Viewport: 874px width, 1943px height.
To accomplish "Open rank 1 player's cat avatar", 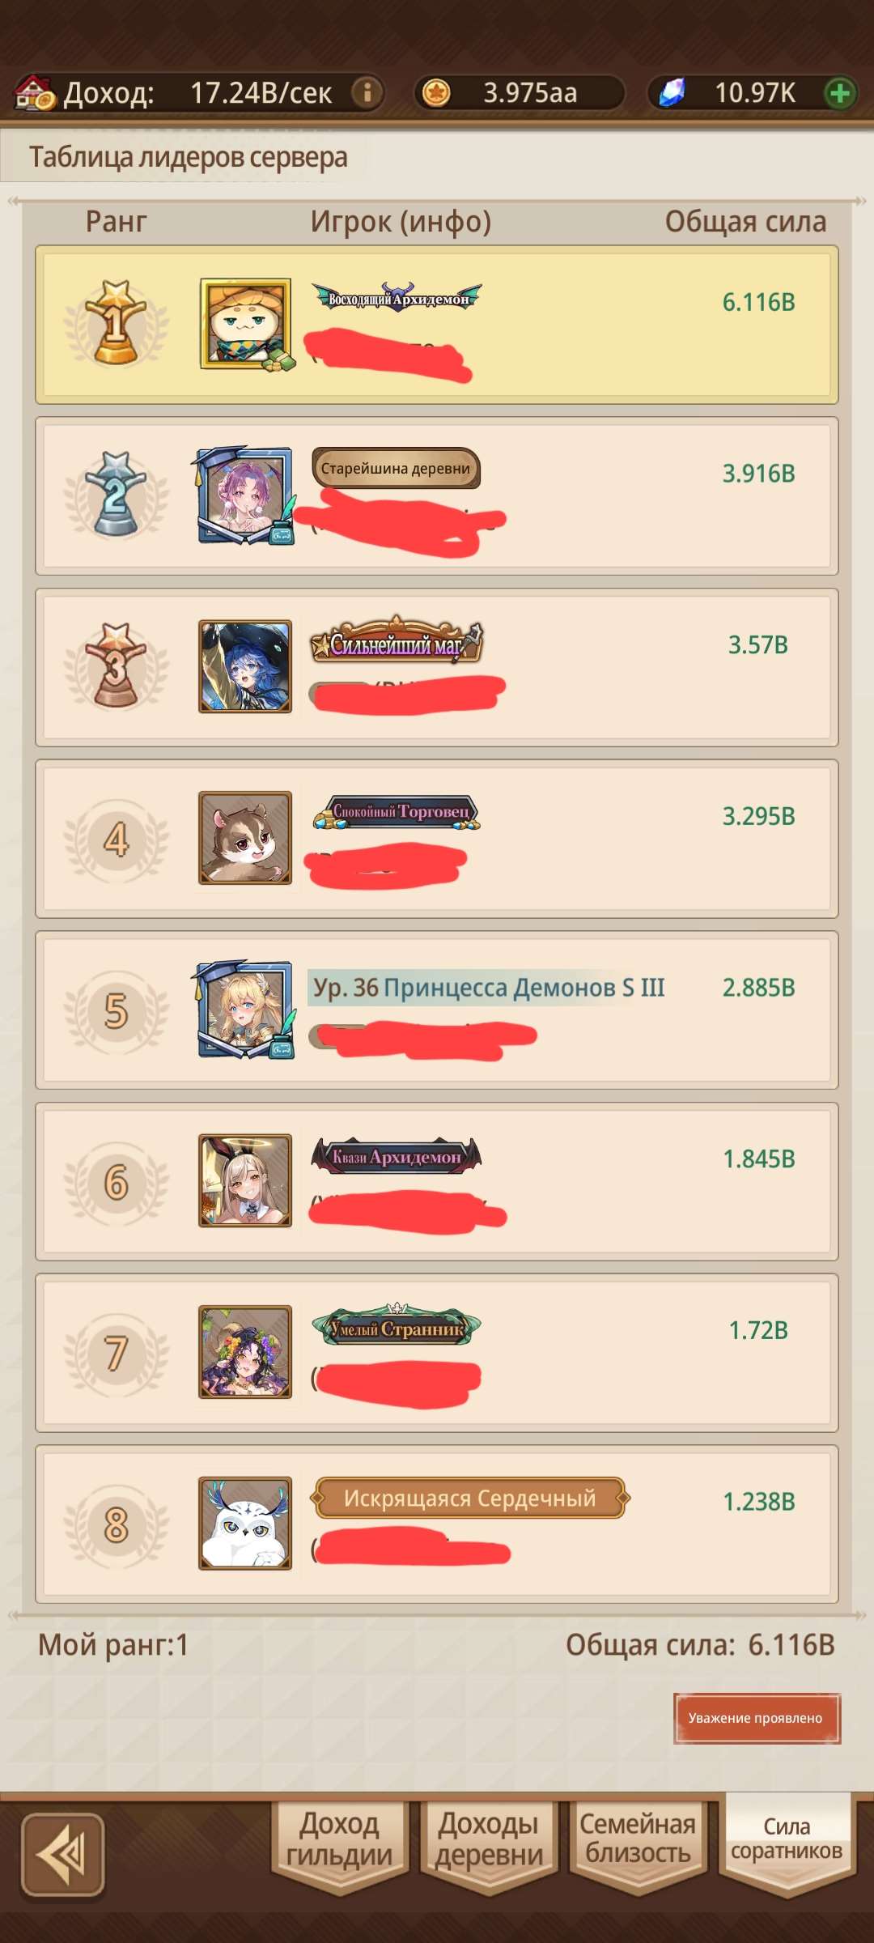I will coord(246,324).
